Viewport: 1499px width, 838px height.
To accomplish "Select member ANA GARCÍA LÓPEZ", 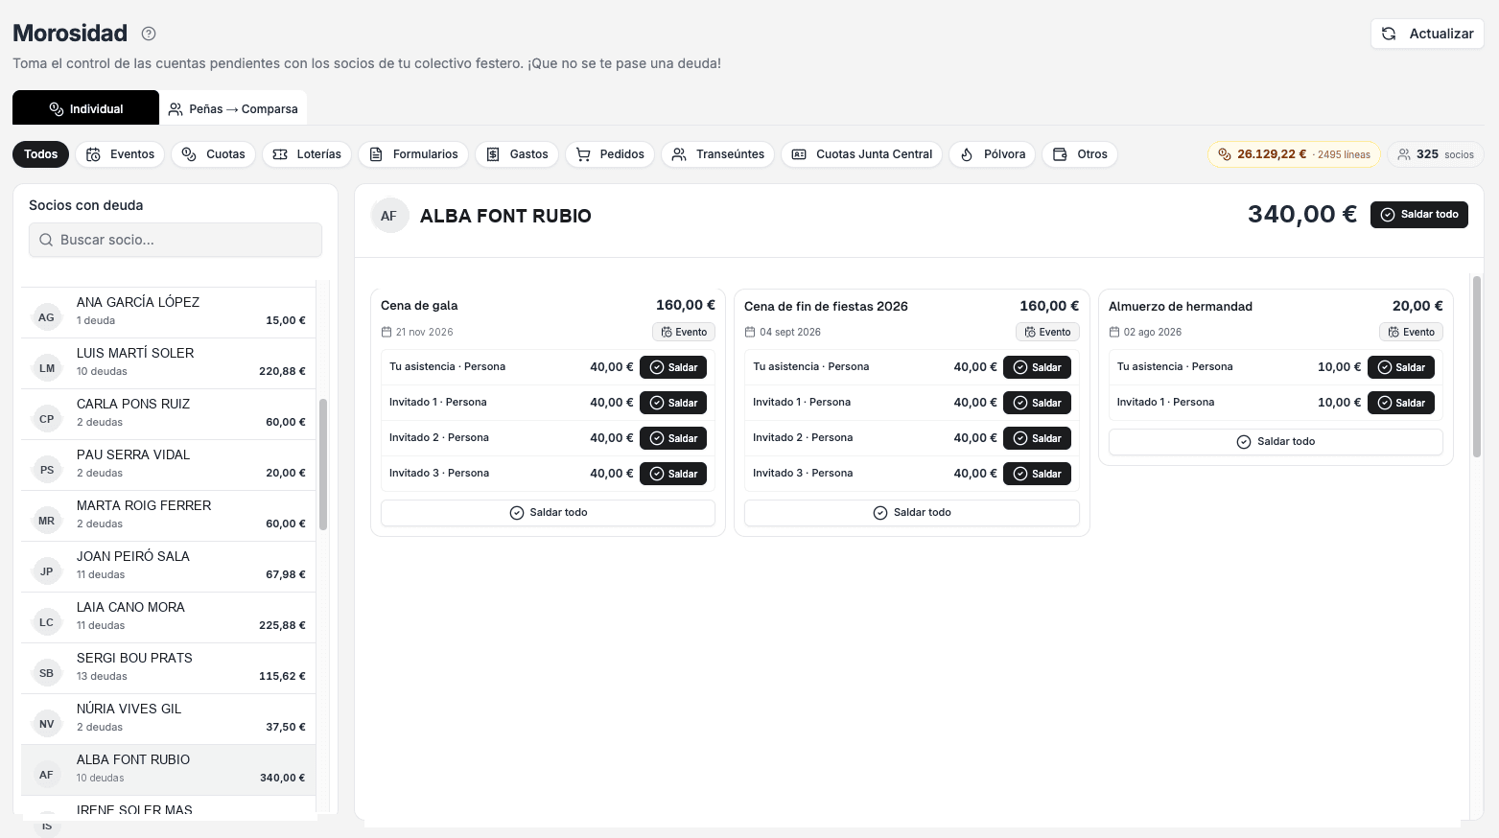I will tap(168, 313).
